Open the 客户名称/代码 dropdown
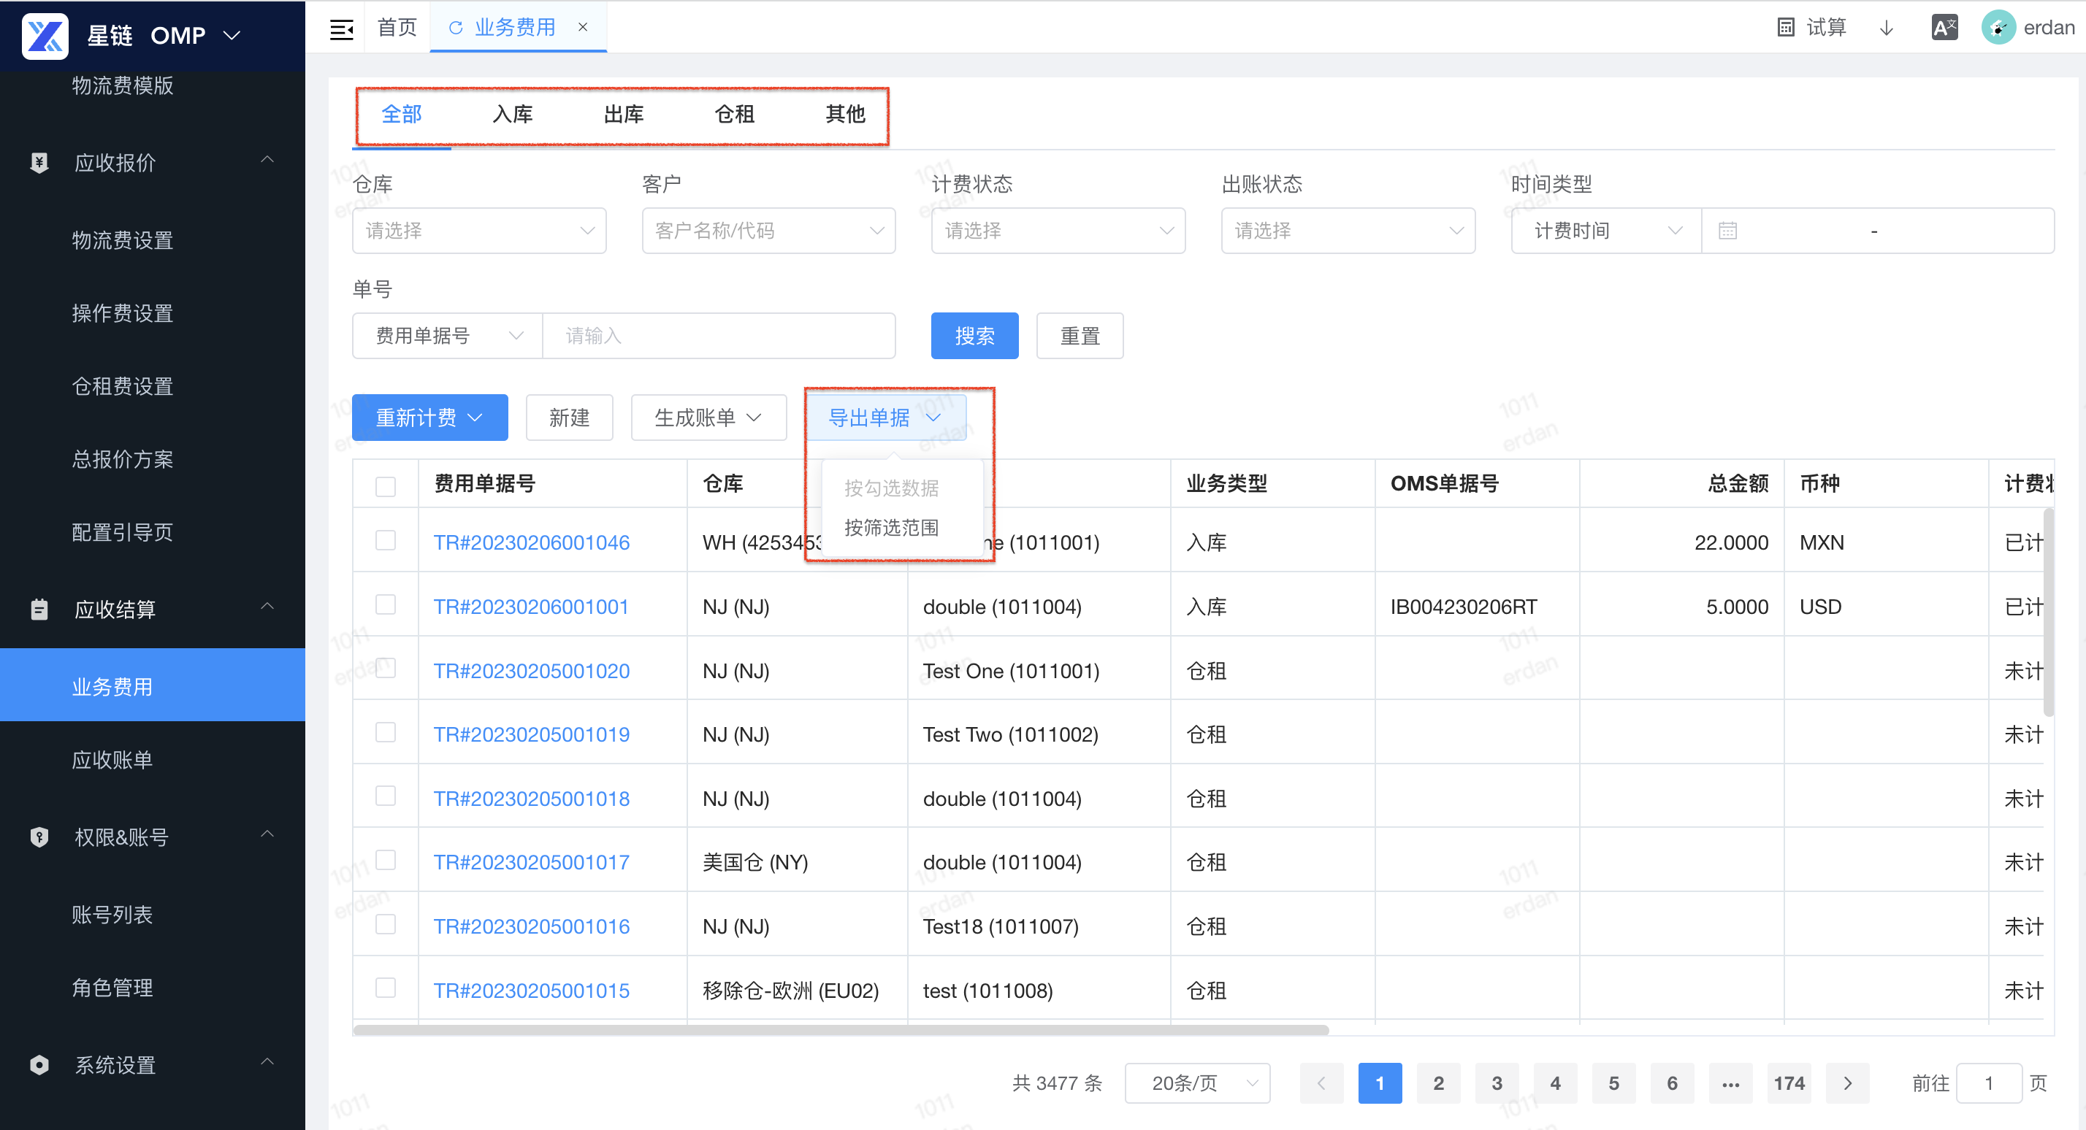The image size is (2086, 1130). coord(768,231)
